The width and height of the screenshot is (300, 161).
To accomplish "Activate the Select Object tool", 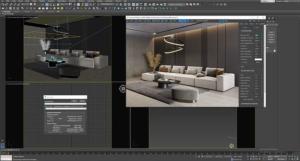I will [31, 4].
